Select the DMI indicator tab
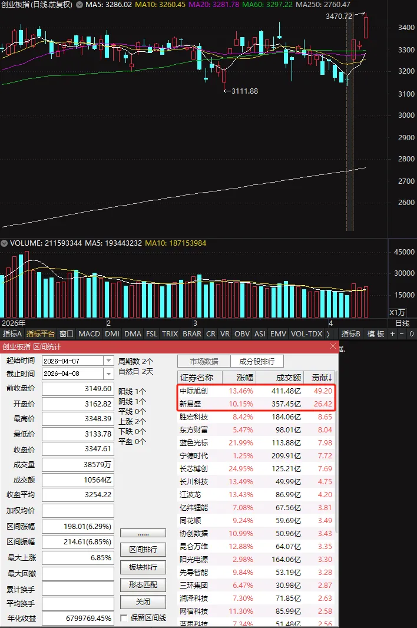This screenshot has width=417, height=628. coord(112,333)
